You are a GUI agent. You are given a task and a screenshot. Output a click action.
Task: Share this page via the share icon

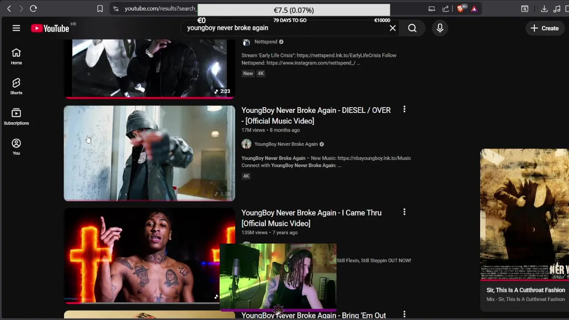(446, 8)
